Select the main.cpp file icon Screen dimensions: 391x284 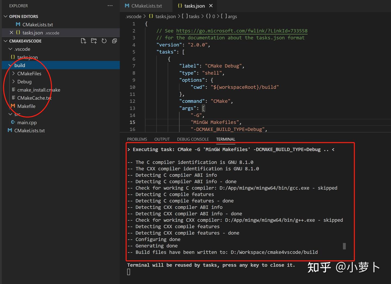click(13, 122)
